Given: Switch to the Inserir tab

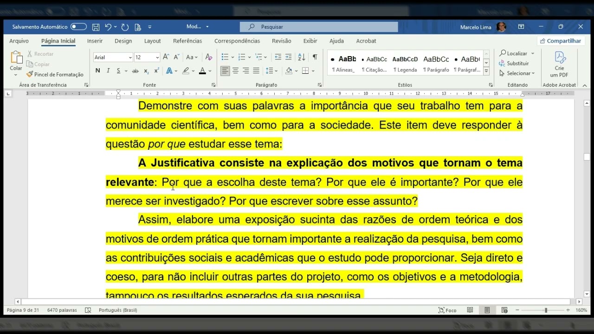Looking at the screenshot, I should (95, 41).
